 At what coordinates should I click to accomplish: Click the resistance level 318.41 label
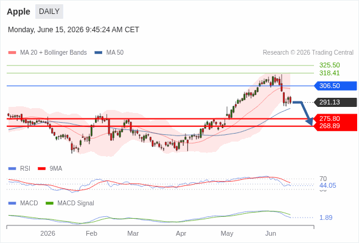pyautogui.click(x=329, y=73)
